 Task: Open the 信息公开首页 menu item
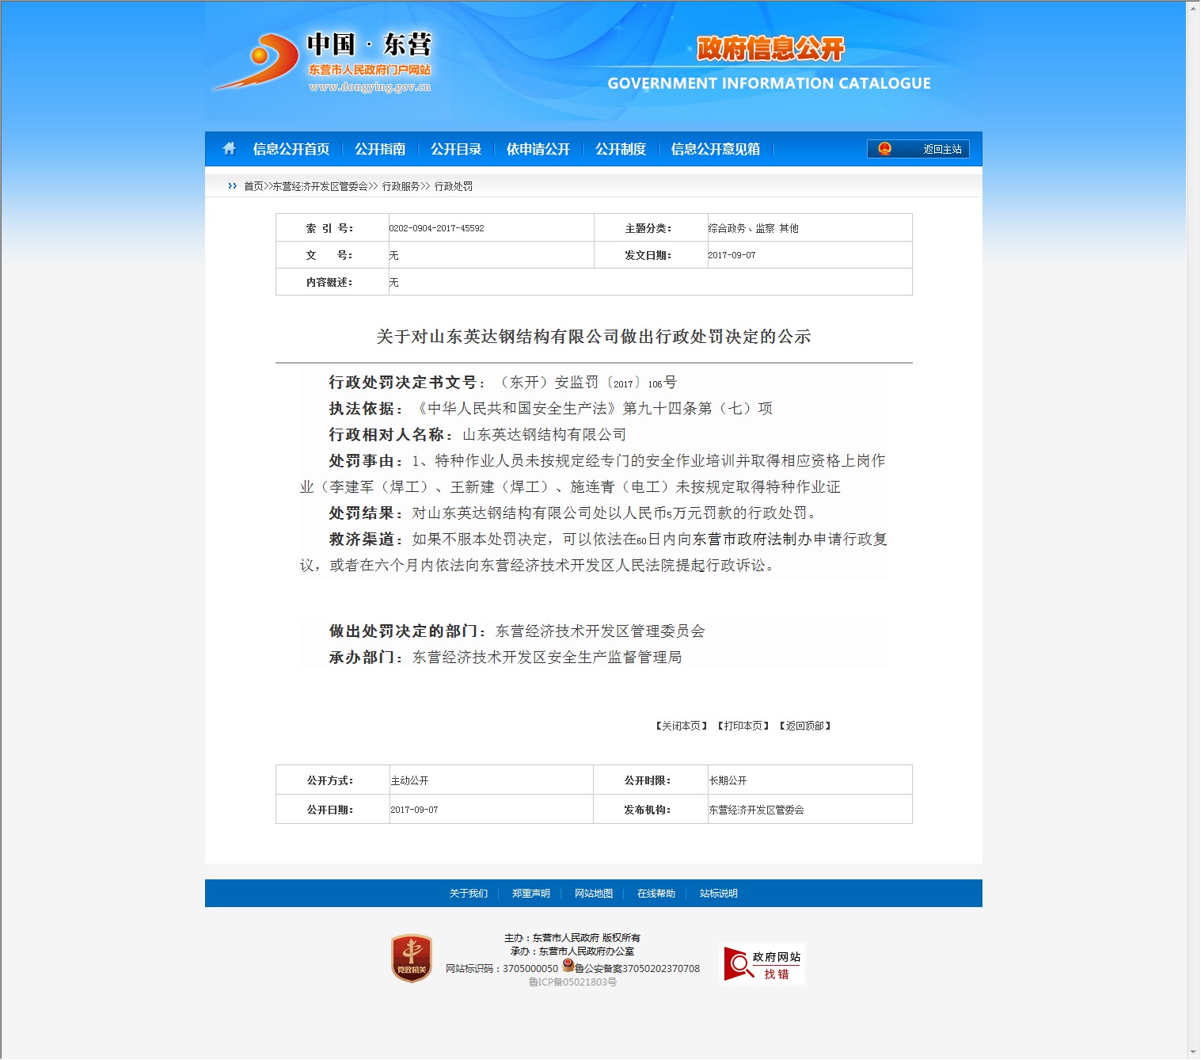[x=291, y=149]
